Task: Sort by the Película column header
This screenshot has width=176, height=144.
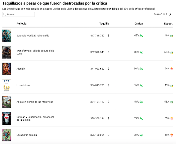Action: [x=21, y=24]
